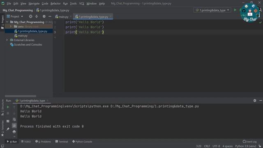263x148 pixels.
Task: Expand the venv folder
Action: pyautogui.click(x=11, y=26)
